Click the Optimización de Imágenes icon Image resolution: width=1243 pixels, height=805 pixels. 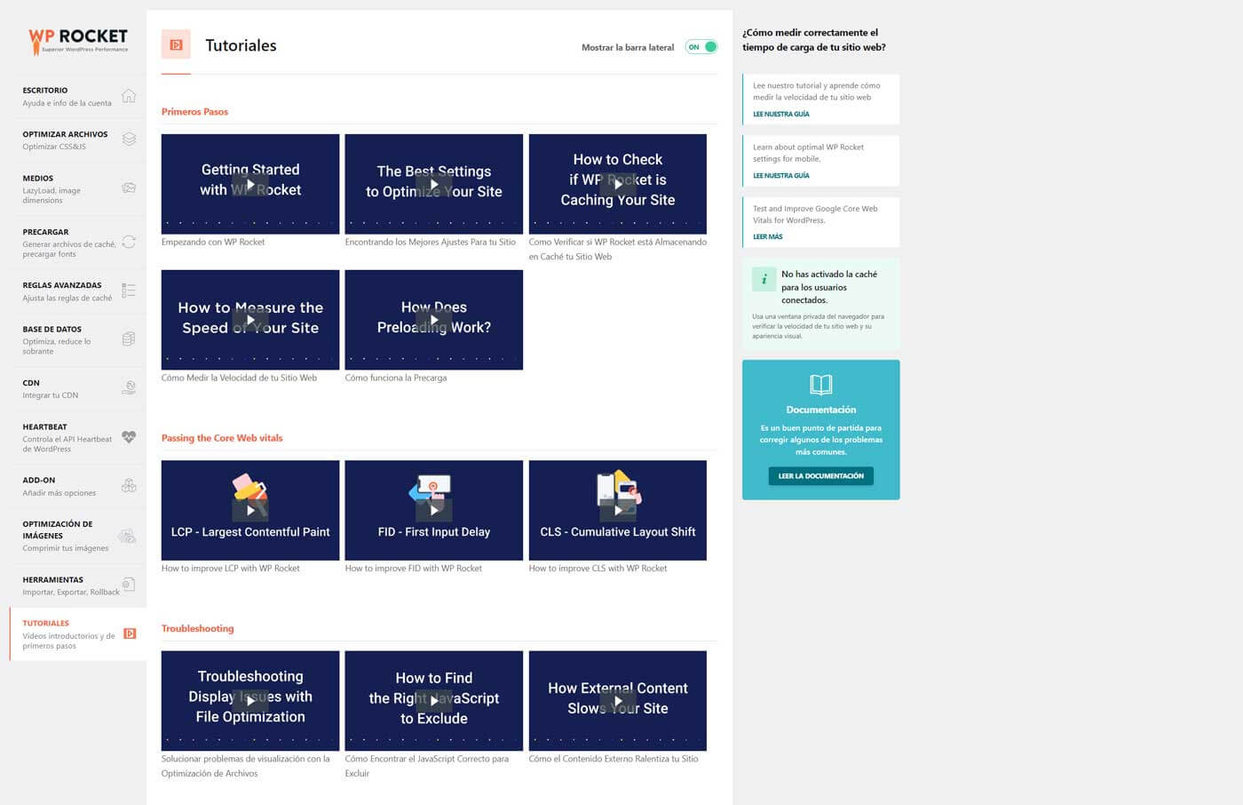pyautogui.click(x=128, y=536)
